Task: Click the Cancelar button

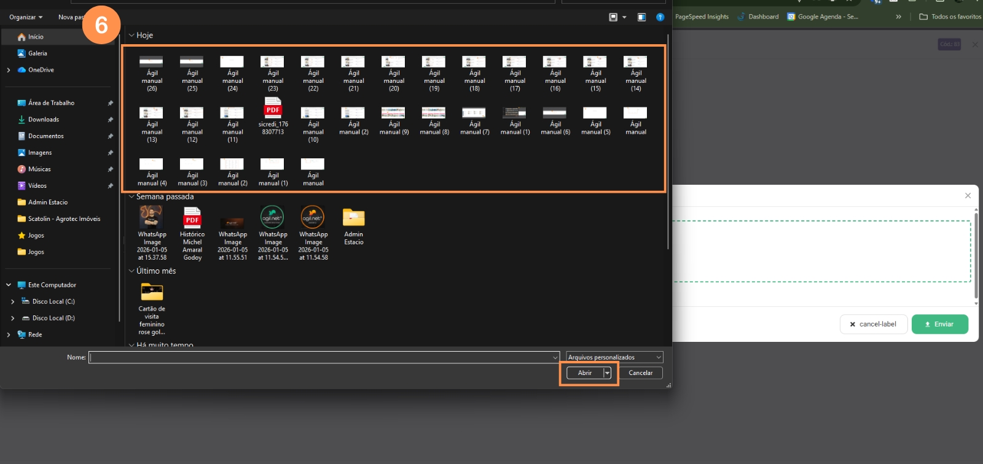Action: coord(640,373)
